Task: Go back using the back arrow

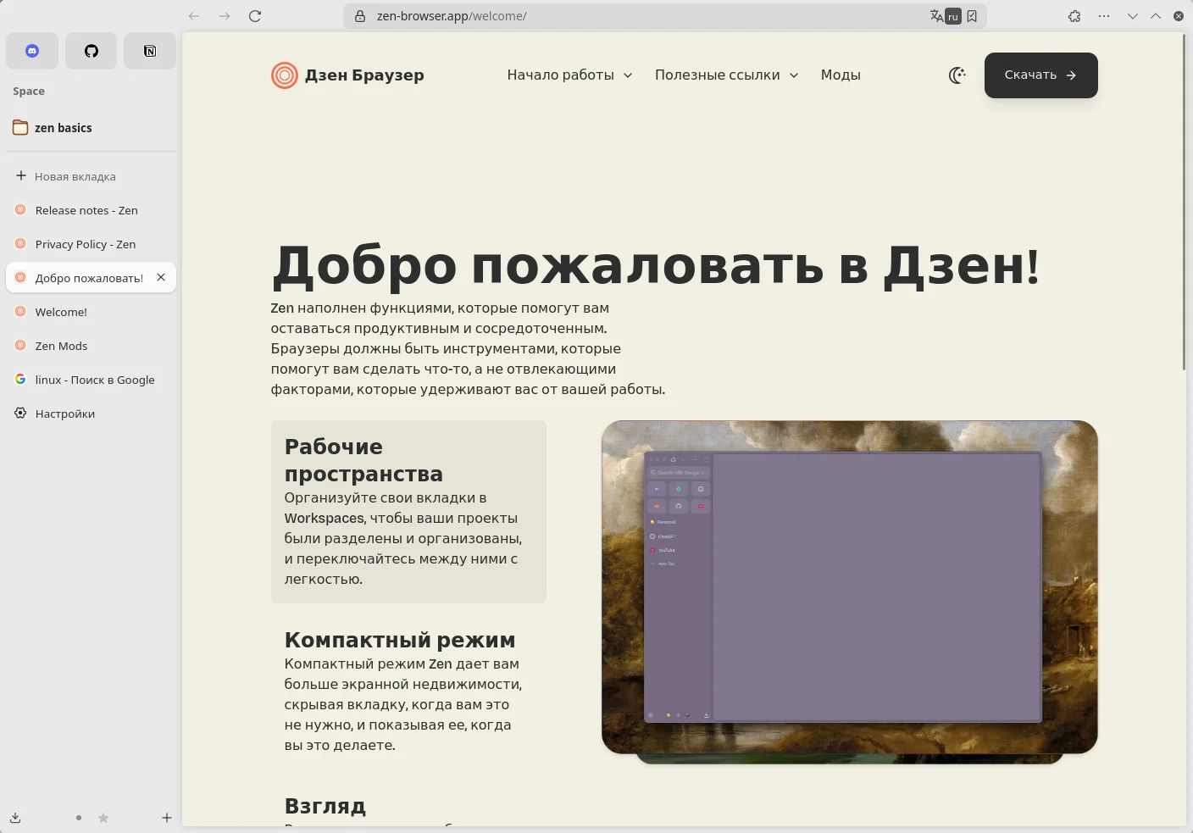Action: point(194,16)
